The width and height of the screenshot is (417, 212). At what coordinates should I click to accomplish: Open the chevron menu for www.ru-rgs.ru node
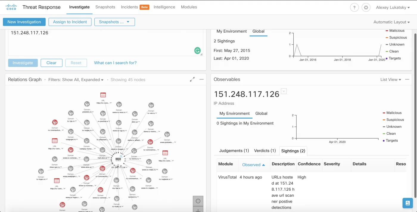click(126, 130)
